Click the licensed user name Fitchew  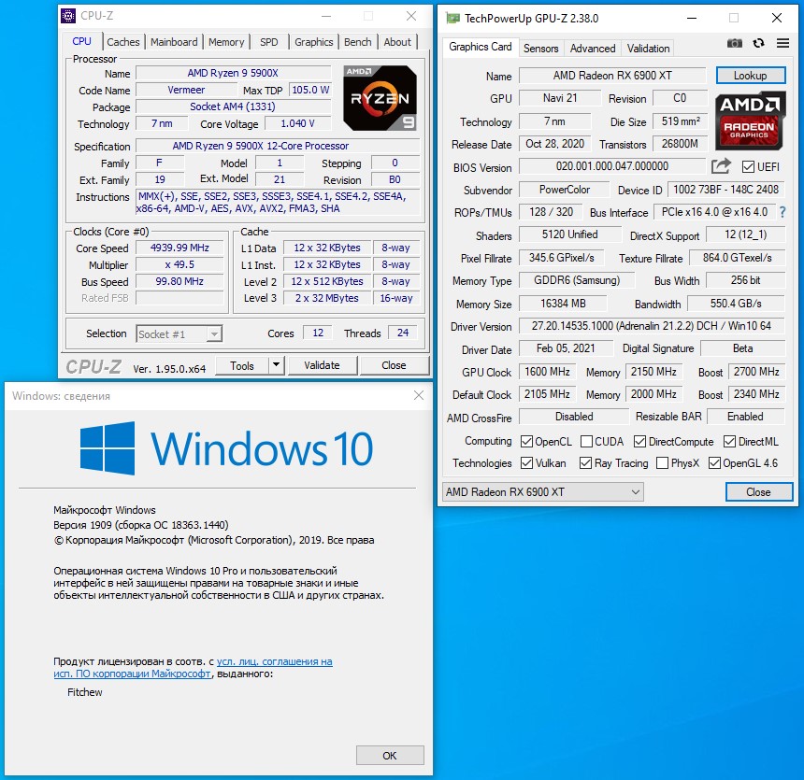[84, 692]
